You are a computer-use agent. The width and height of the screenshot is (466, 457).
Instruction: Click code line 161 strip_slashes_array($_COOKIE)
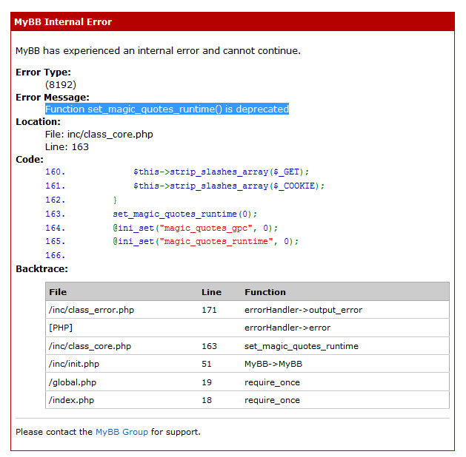pyautogui.click(x=229, y=186)
